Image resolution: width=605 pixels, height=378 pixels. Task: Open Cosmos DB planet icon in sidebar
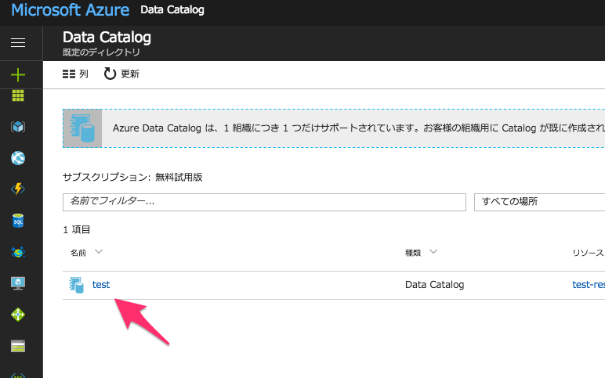(18, 252)
